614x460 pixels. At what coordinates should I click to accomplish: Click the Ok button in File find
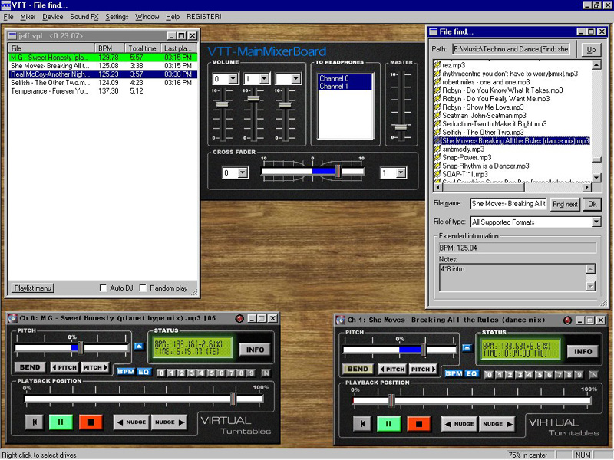[x=592, y=204]
